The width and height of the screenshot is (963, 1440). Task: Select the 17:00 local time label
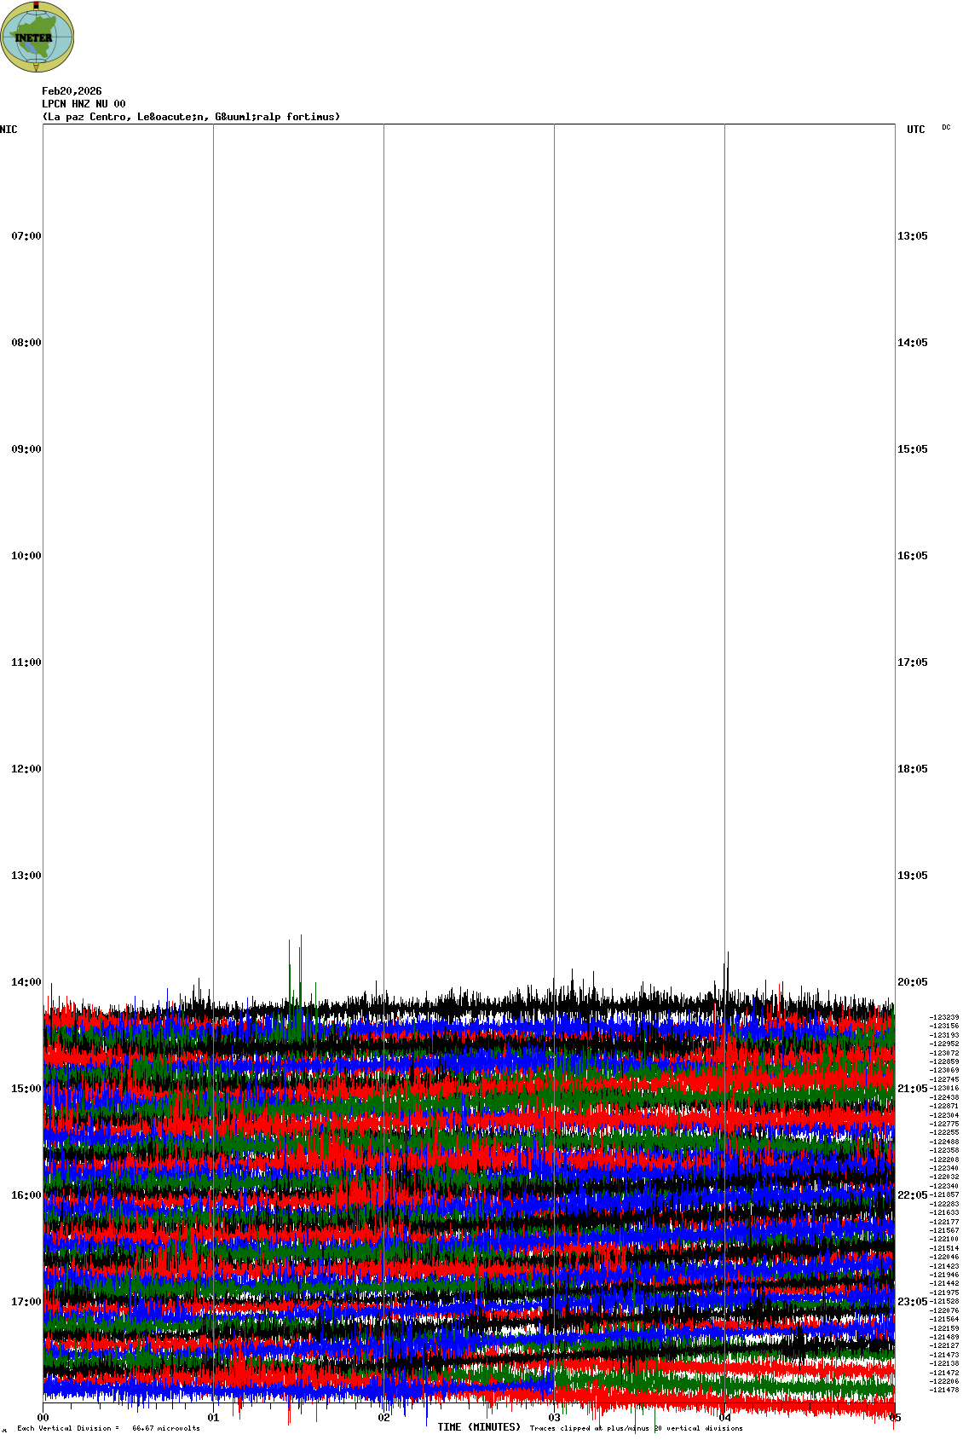[x=26, y=1302]
